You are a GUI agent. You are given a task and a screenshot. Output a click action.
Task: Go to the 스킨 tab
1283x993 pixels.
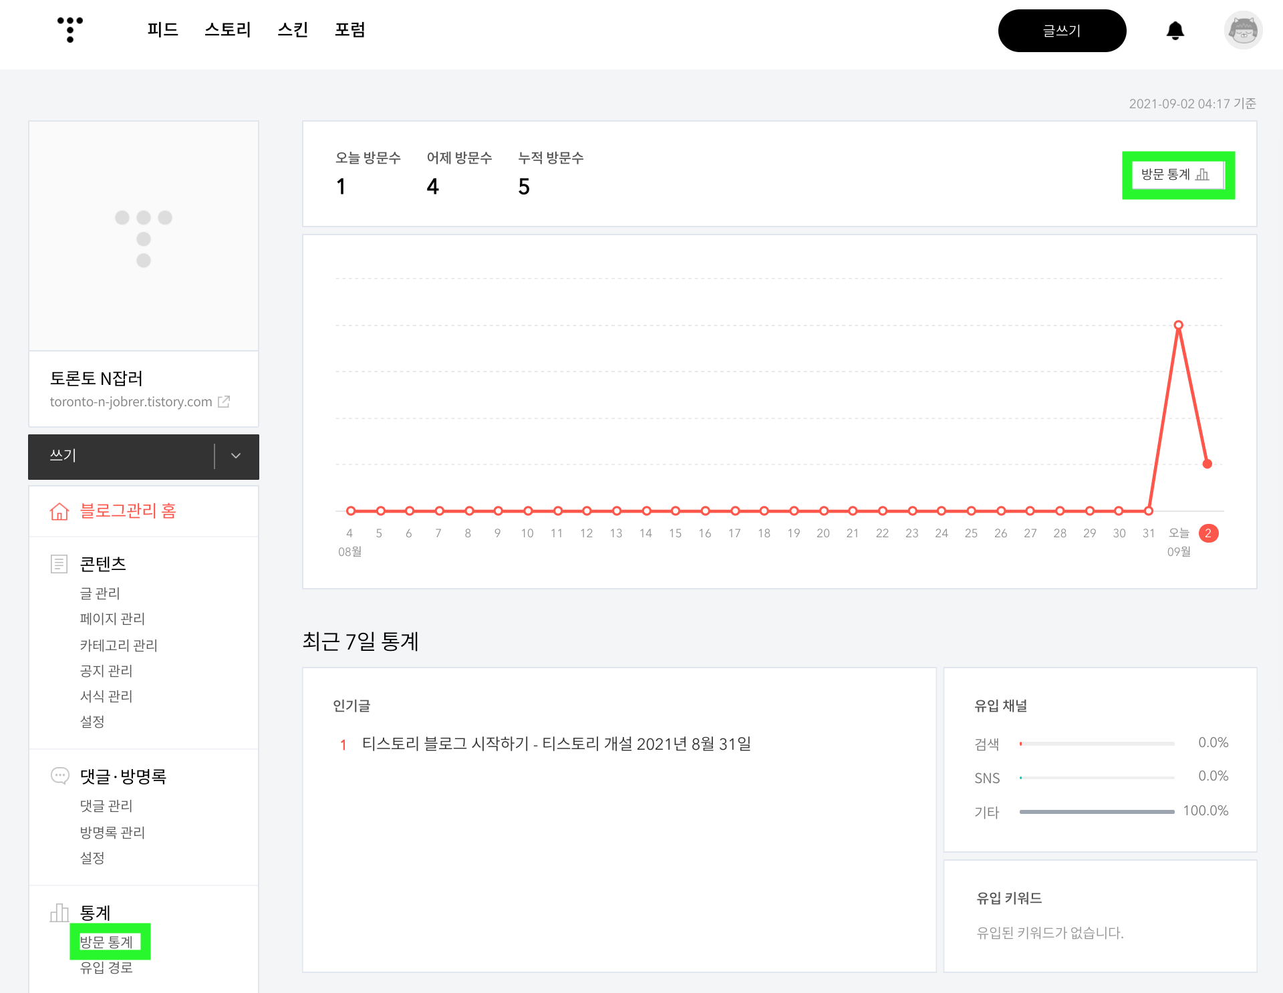click(x=293, y=30)
